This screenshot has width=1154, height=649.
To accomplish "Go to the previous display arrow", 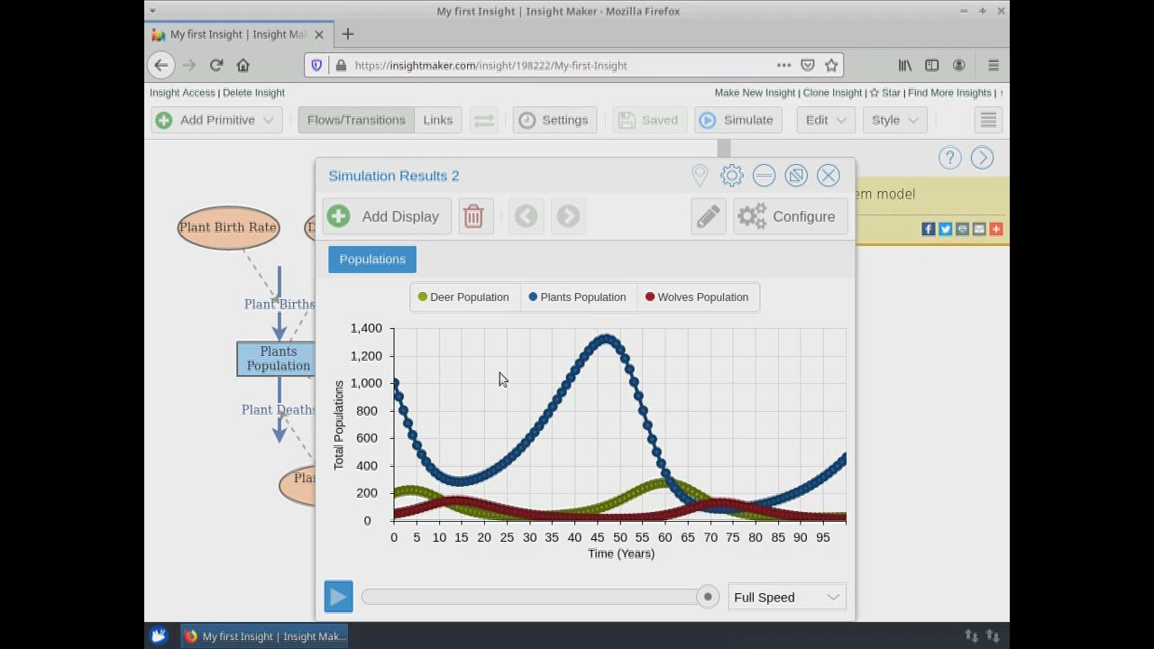I will coord(526,216).
